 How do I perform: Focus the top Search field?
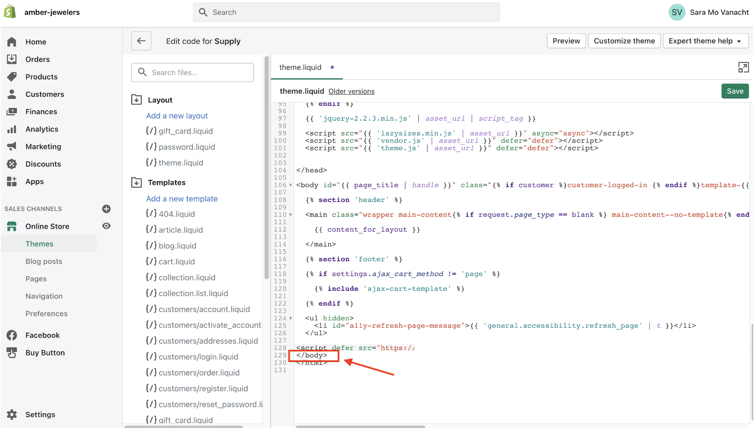(x=346, y=12)
